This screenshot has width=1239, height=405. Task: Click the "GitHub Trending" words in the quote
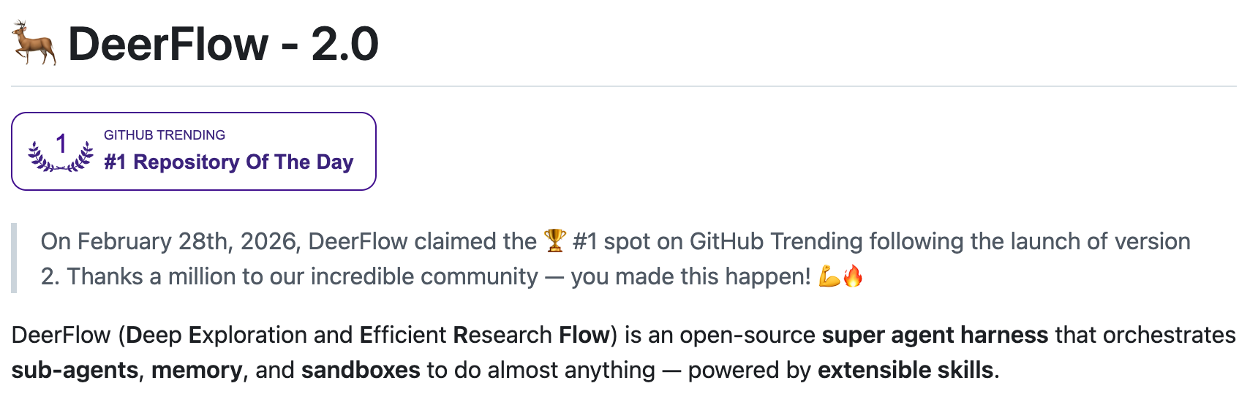(775, 241)
